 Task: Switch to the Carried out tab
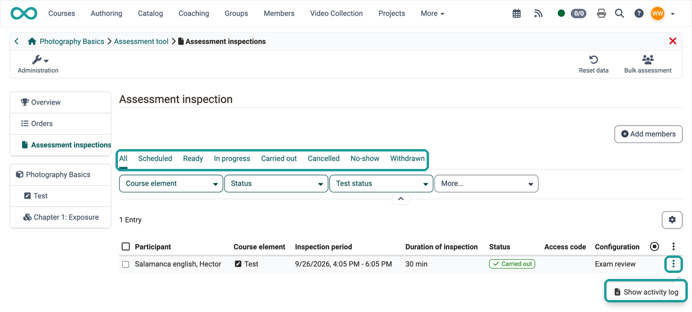point(279,159)
